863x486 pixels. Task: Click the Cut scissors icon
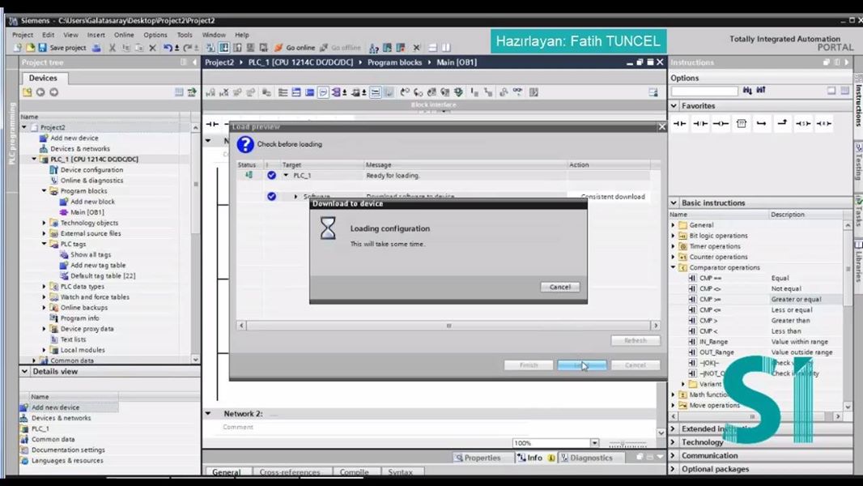click(x=113, y=48)
